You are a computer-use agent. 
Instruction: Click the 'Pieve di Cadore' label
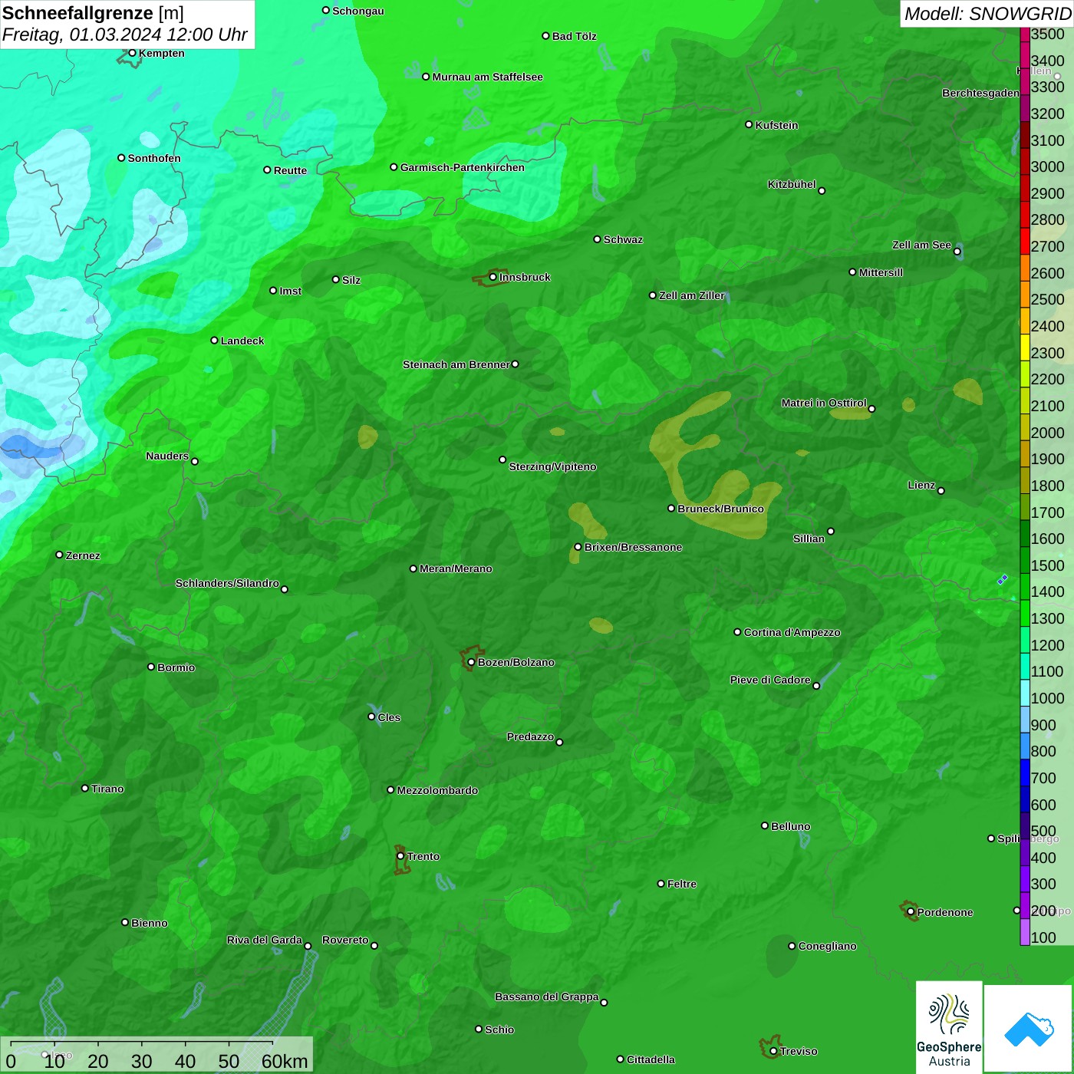pos(770,680)
